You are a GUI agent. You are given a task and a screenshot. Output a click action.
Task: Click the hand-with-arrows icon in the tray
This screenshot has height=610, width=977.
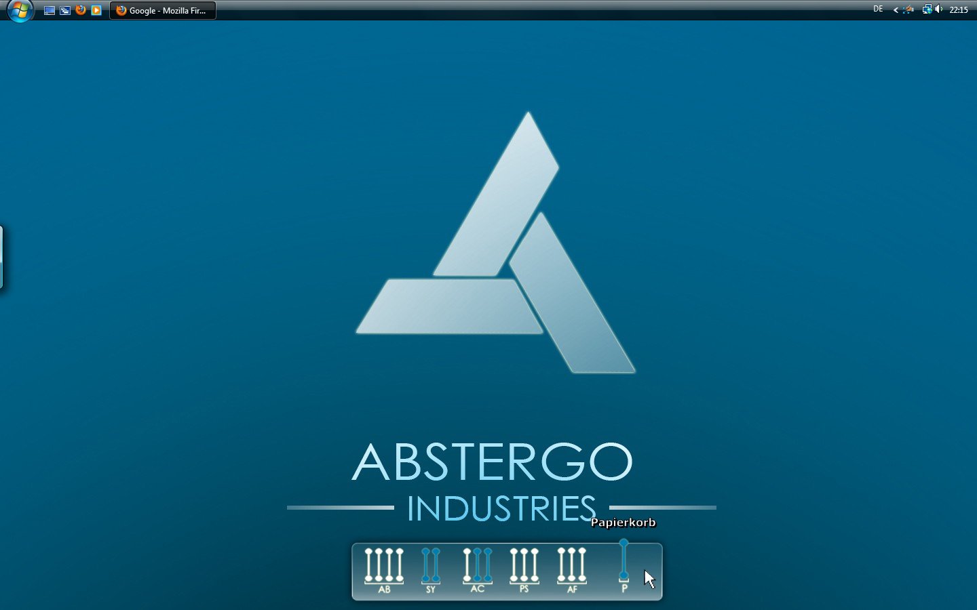click(908, 9)
